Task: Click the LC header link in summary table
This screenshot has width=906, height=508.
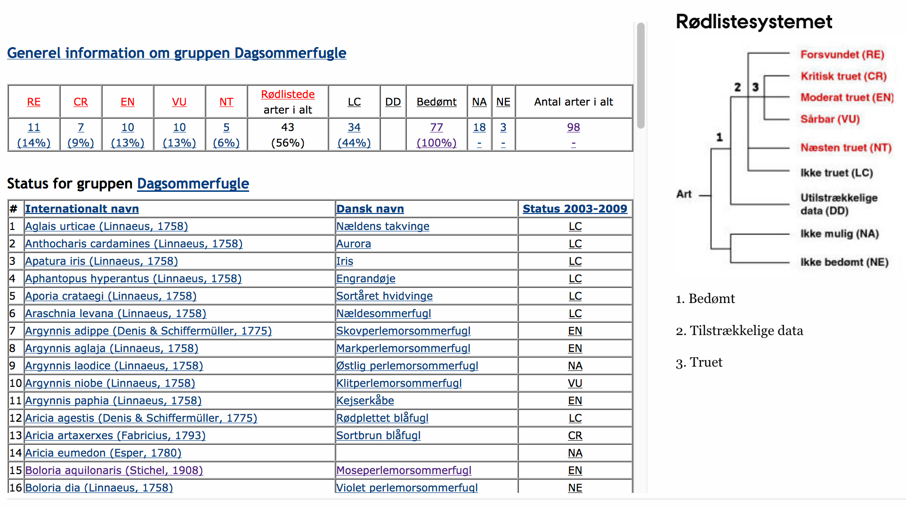Action: 354,102
